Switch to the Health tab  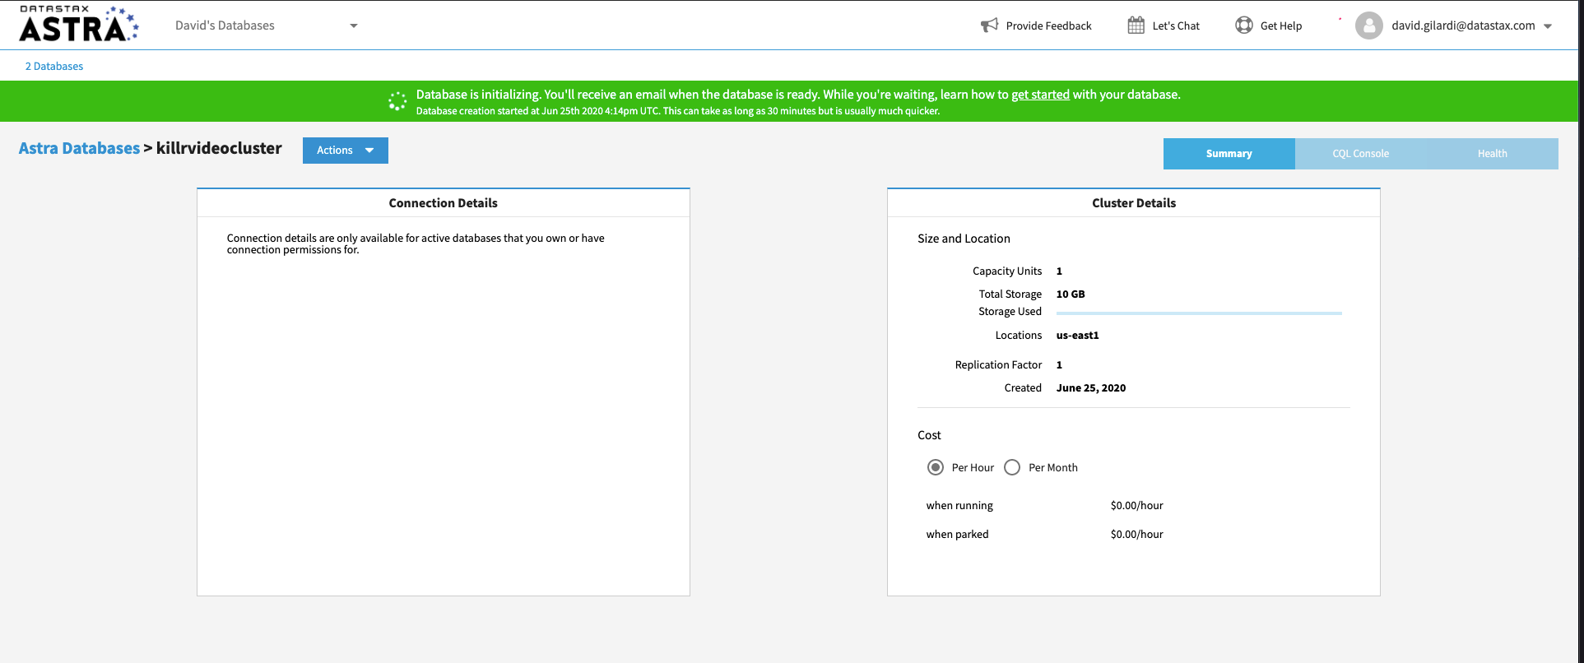click(1492, 154)
